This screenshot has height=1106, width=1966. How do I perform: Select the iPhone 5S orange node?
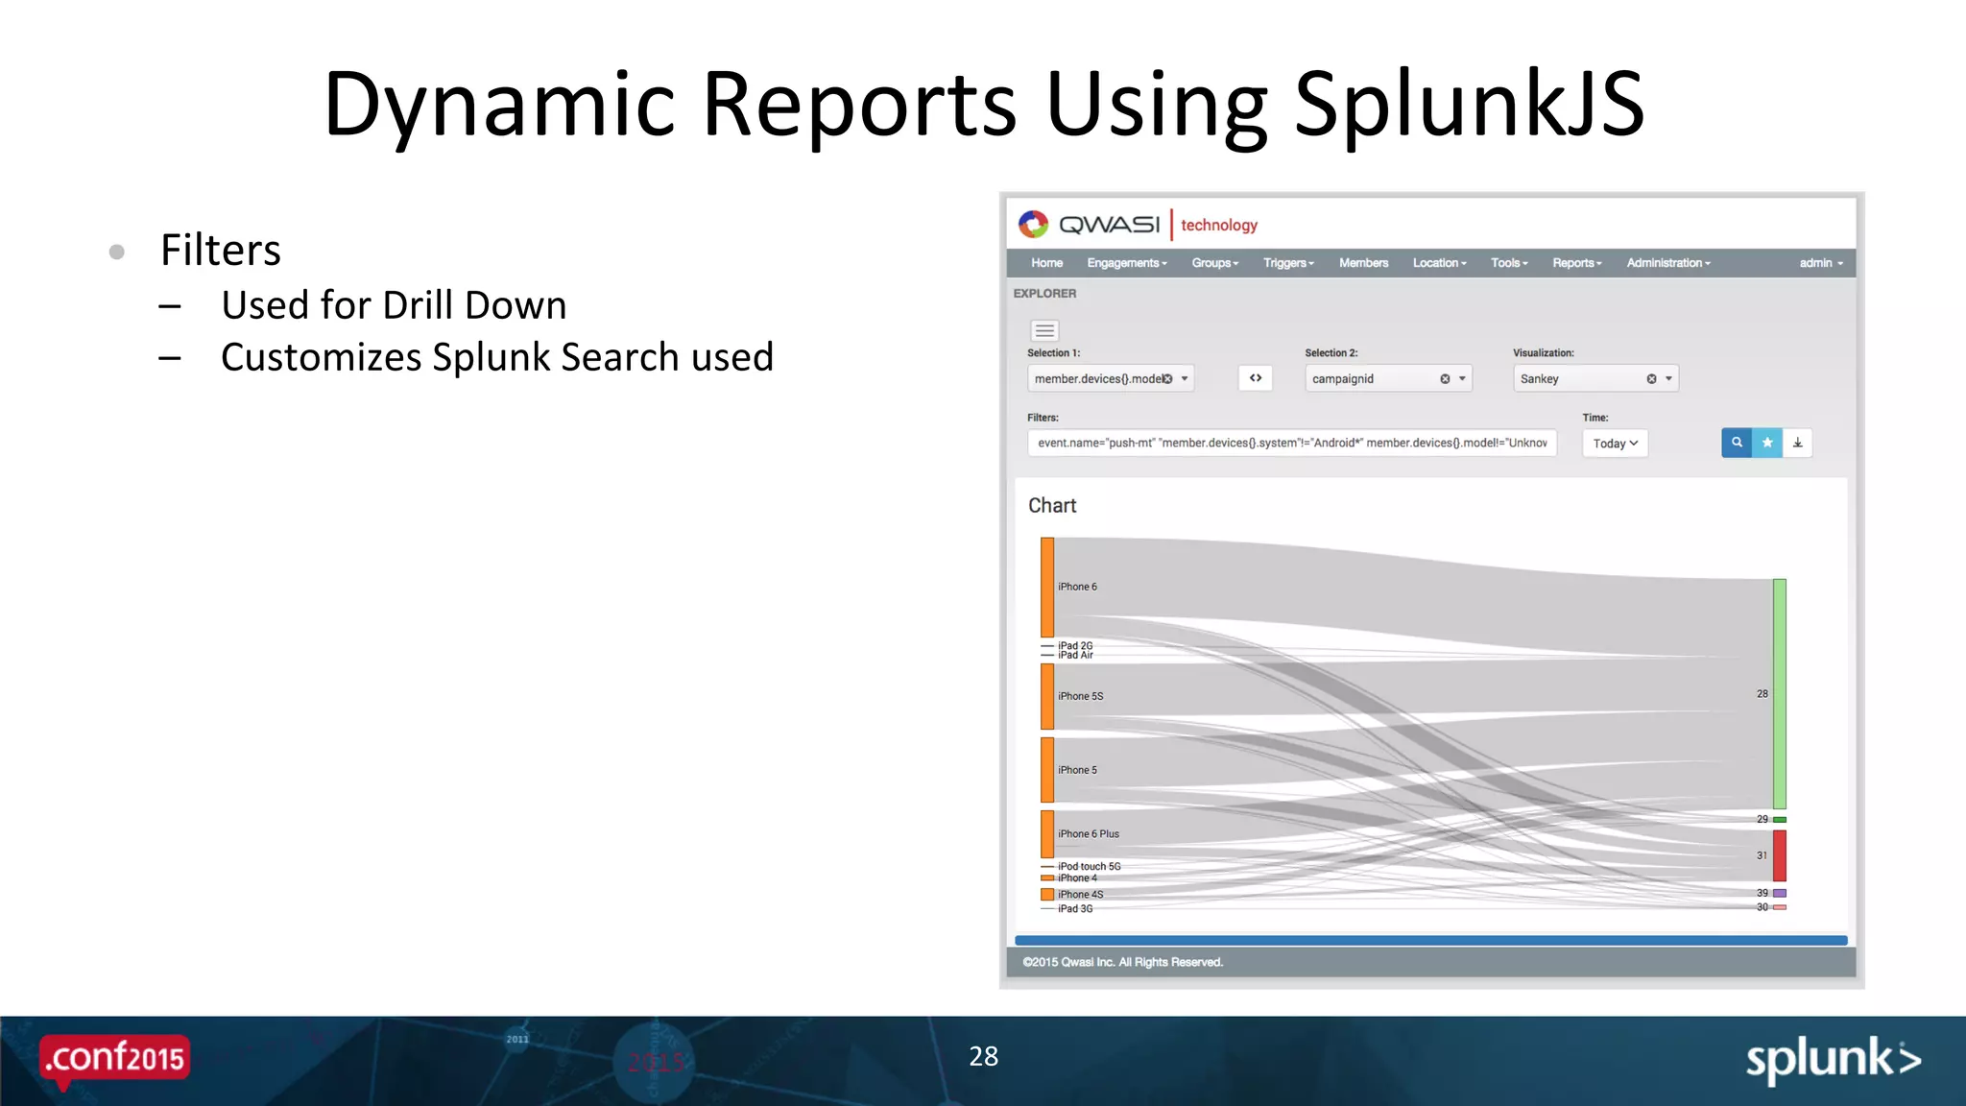(1047, 697)
